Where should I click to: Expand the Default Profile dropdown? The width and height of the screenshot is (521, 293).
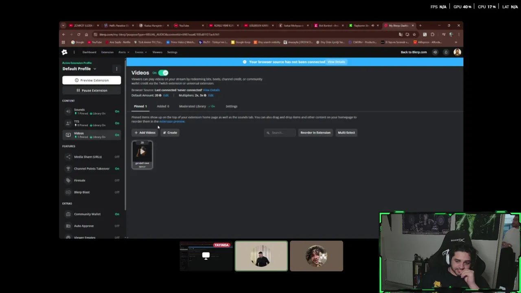click(x=95, y=69)
